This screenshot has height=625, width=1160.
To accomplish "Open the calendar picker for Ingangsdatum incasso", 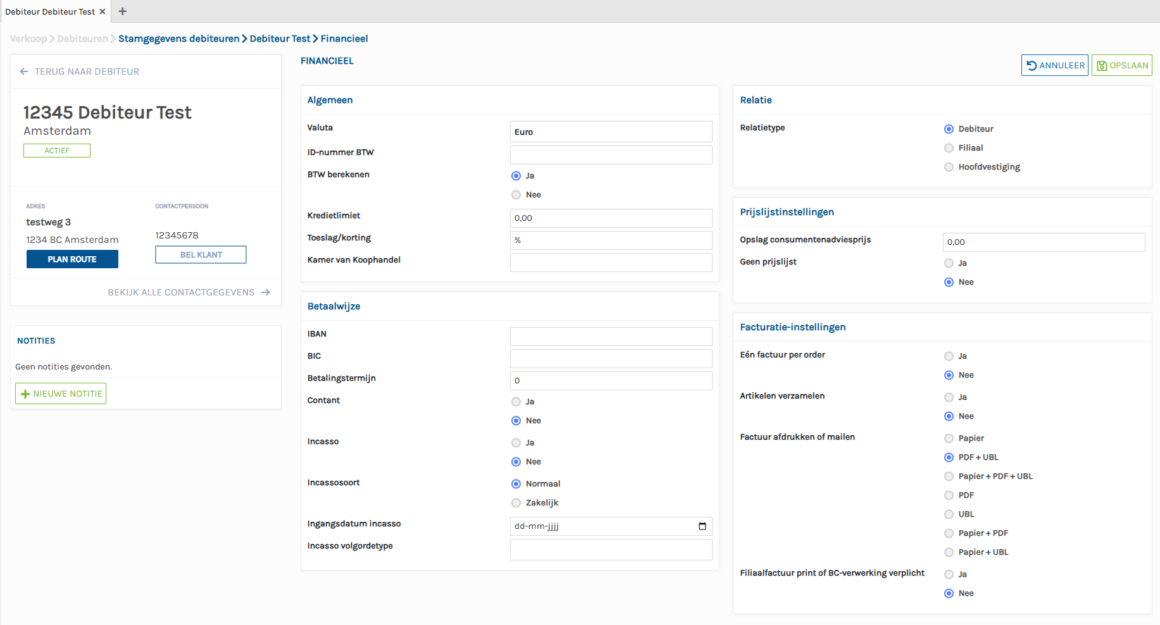I will coord(702,526).
